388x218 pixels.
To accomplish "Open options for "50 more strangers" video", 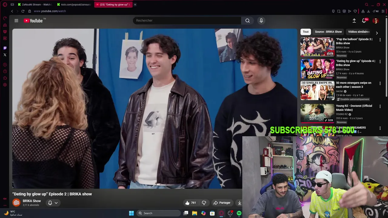I will coord(380,84).
